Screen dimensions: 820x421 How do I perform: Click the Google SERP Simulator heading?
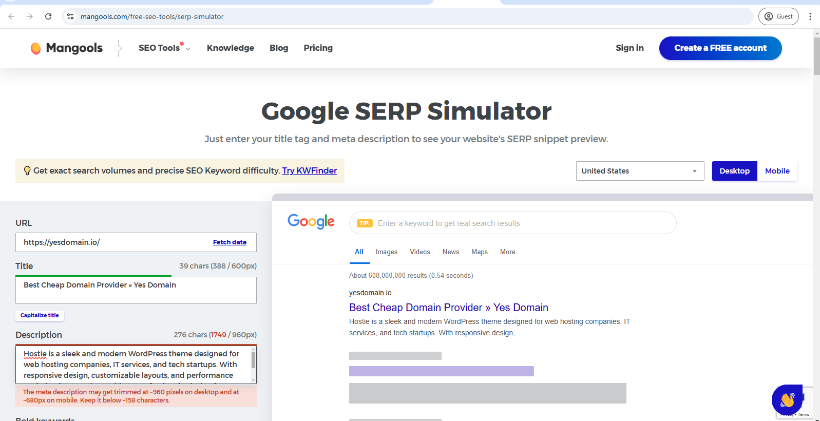(407, 111)
